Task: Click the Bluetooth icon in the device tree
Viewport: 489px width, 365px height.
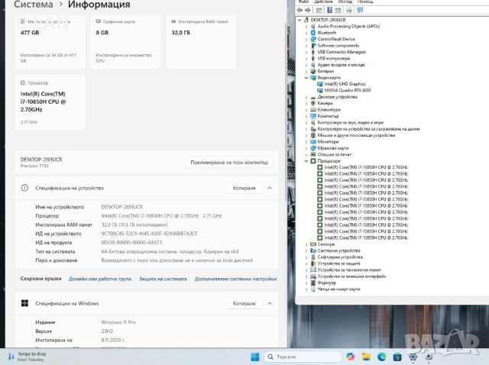Action: (x=313, y=33)
